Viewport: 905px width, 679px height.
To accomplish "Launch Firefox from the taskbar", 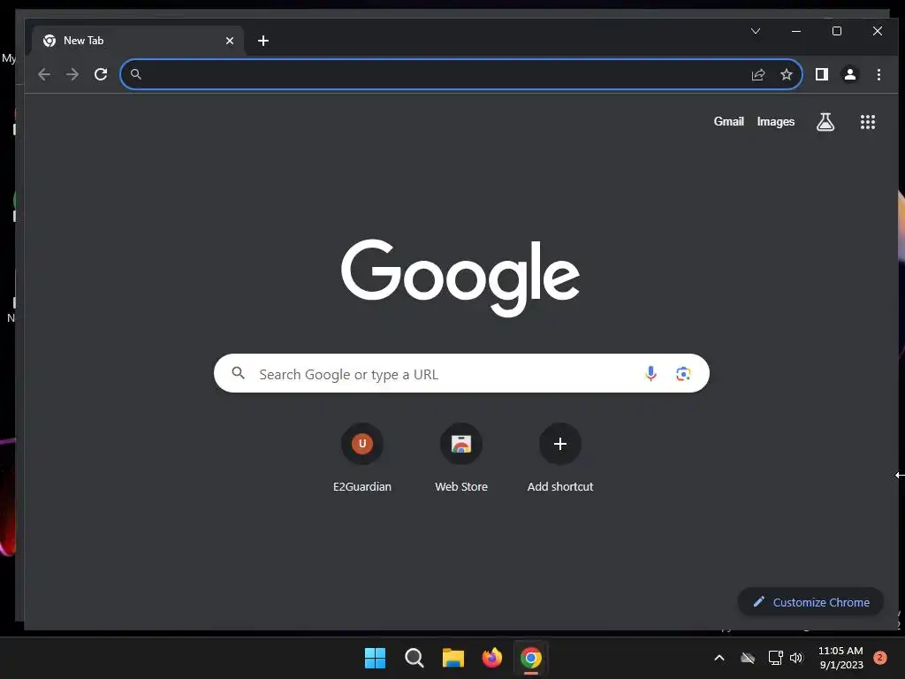I will click(491, 658).
